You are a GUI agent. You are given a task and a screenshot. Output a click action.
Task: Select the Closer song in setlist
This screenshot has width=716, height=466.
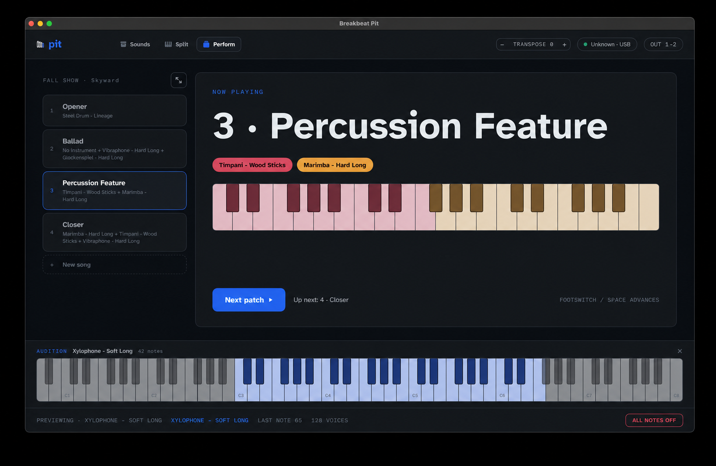(115, 232)
